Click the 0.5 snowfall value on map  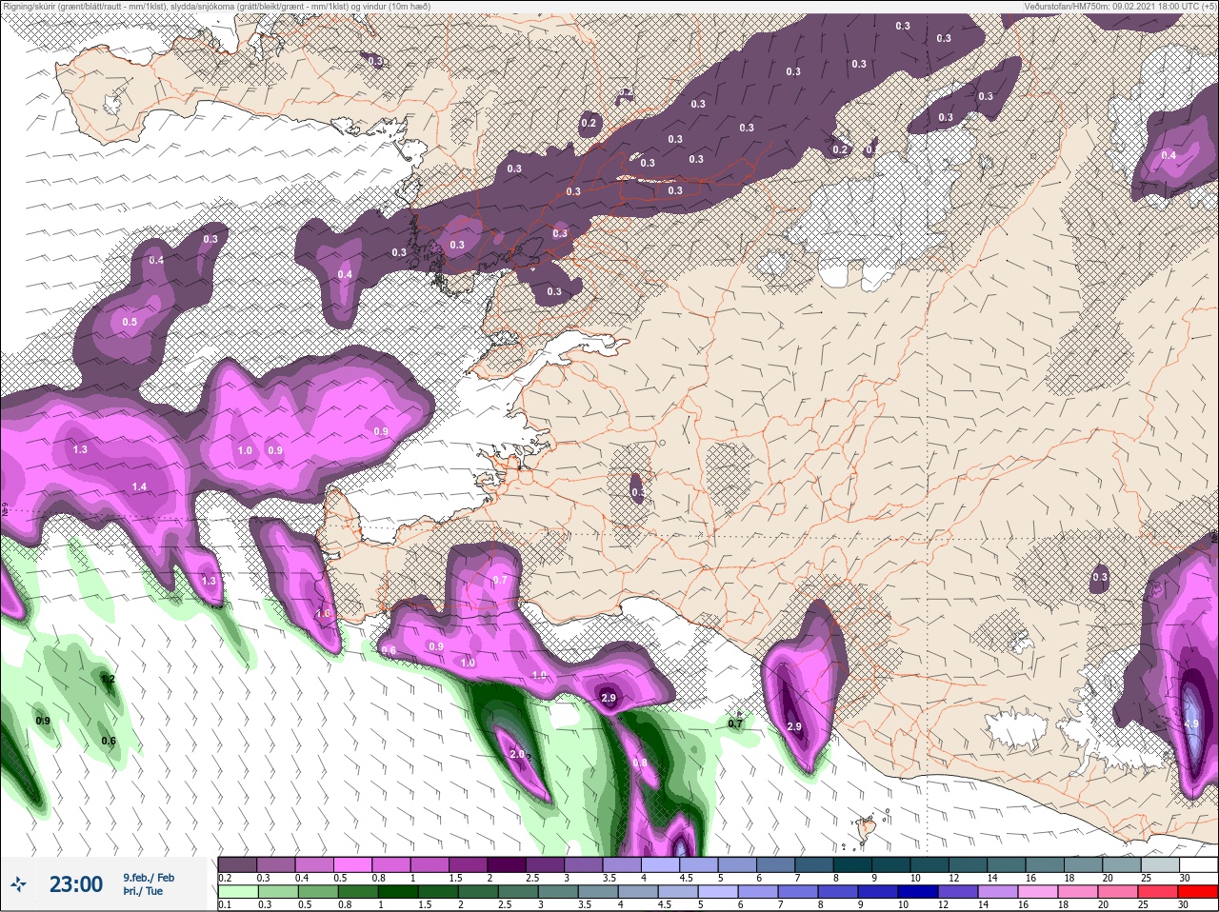tap(130, 322)
